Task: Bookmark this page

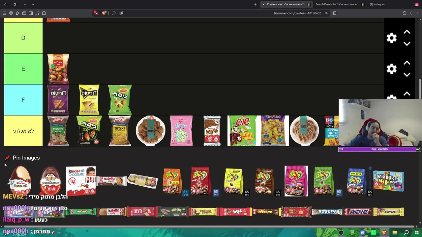Action: 335,13
